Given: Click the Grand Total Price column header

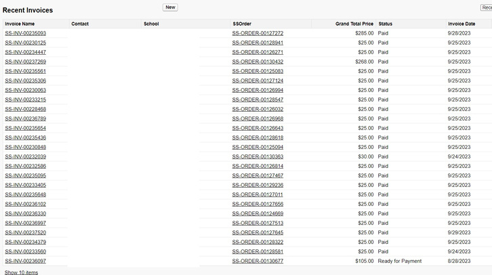Looking at the screenshot, I should tap(354, 24).
